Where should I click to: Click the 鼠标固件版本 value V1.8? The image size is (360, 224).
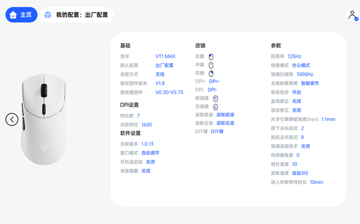pyautogui.click(x=160, y=83)
